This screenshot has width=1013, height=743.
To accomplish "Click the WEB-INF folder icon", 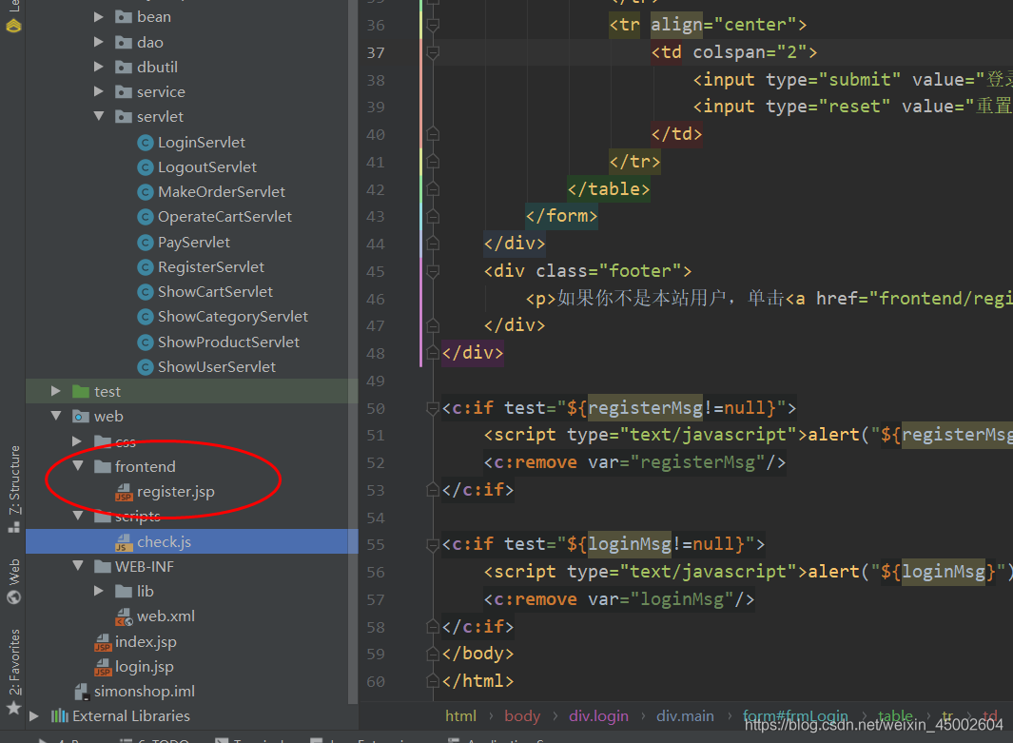I will pos(103,567).
